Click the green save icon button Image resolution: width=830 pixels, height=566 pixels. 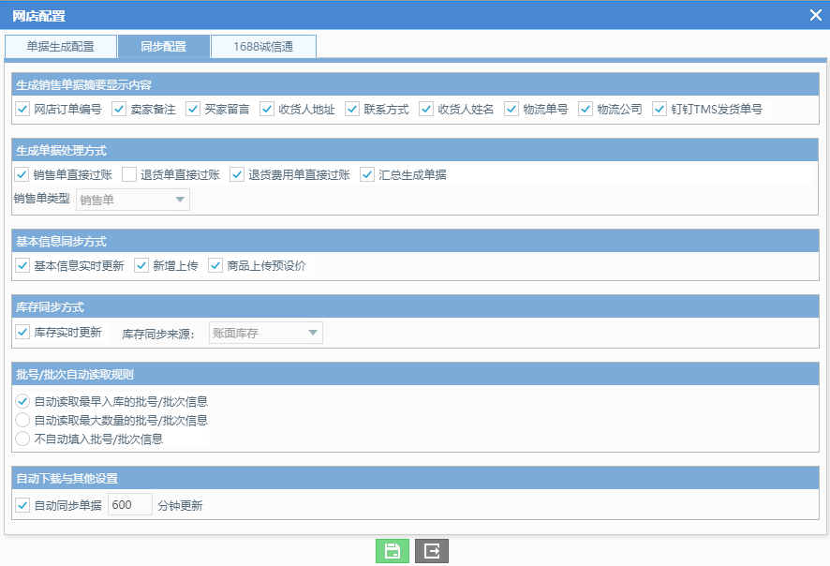(393, 551)
